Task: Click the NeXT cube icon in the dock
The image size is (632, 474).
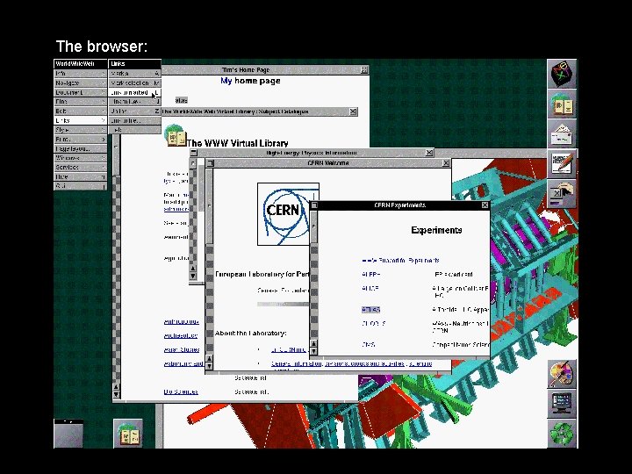Action: pyautogui.click(x=562, y=75)
